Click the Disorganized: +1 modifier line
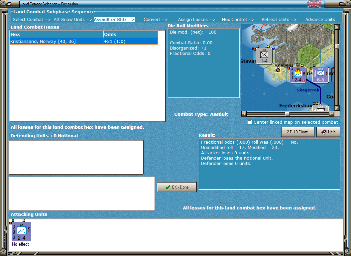The image size is (351, 256). 188,48
